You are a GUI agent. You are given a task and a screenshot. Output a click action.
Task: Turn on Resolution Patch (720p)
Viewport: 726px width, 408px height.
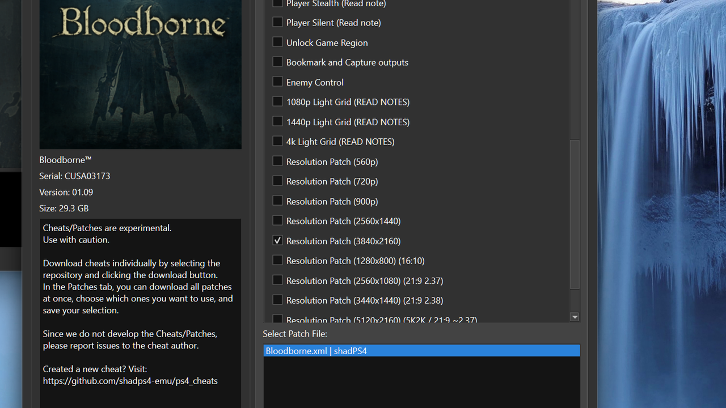tap(277, 181)
